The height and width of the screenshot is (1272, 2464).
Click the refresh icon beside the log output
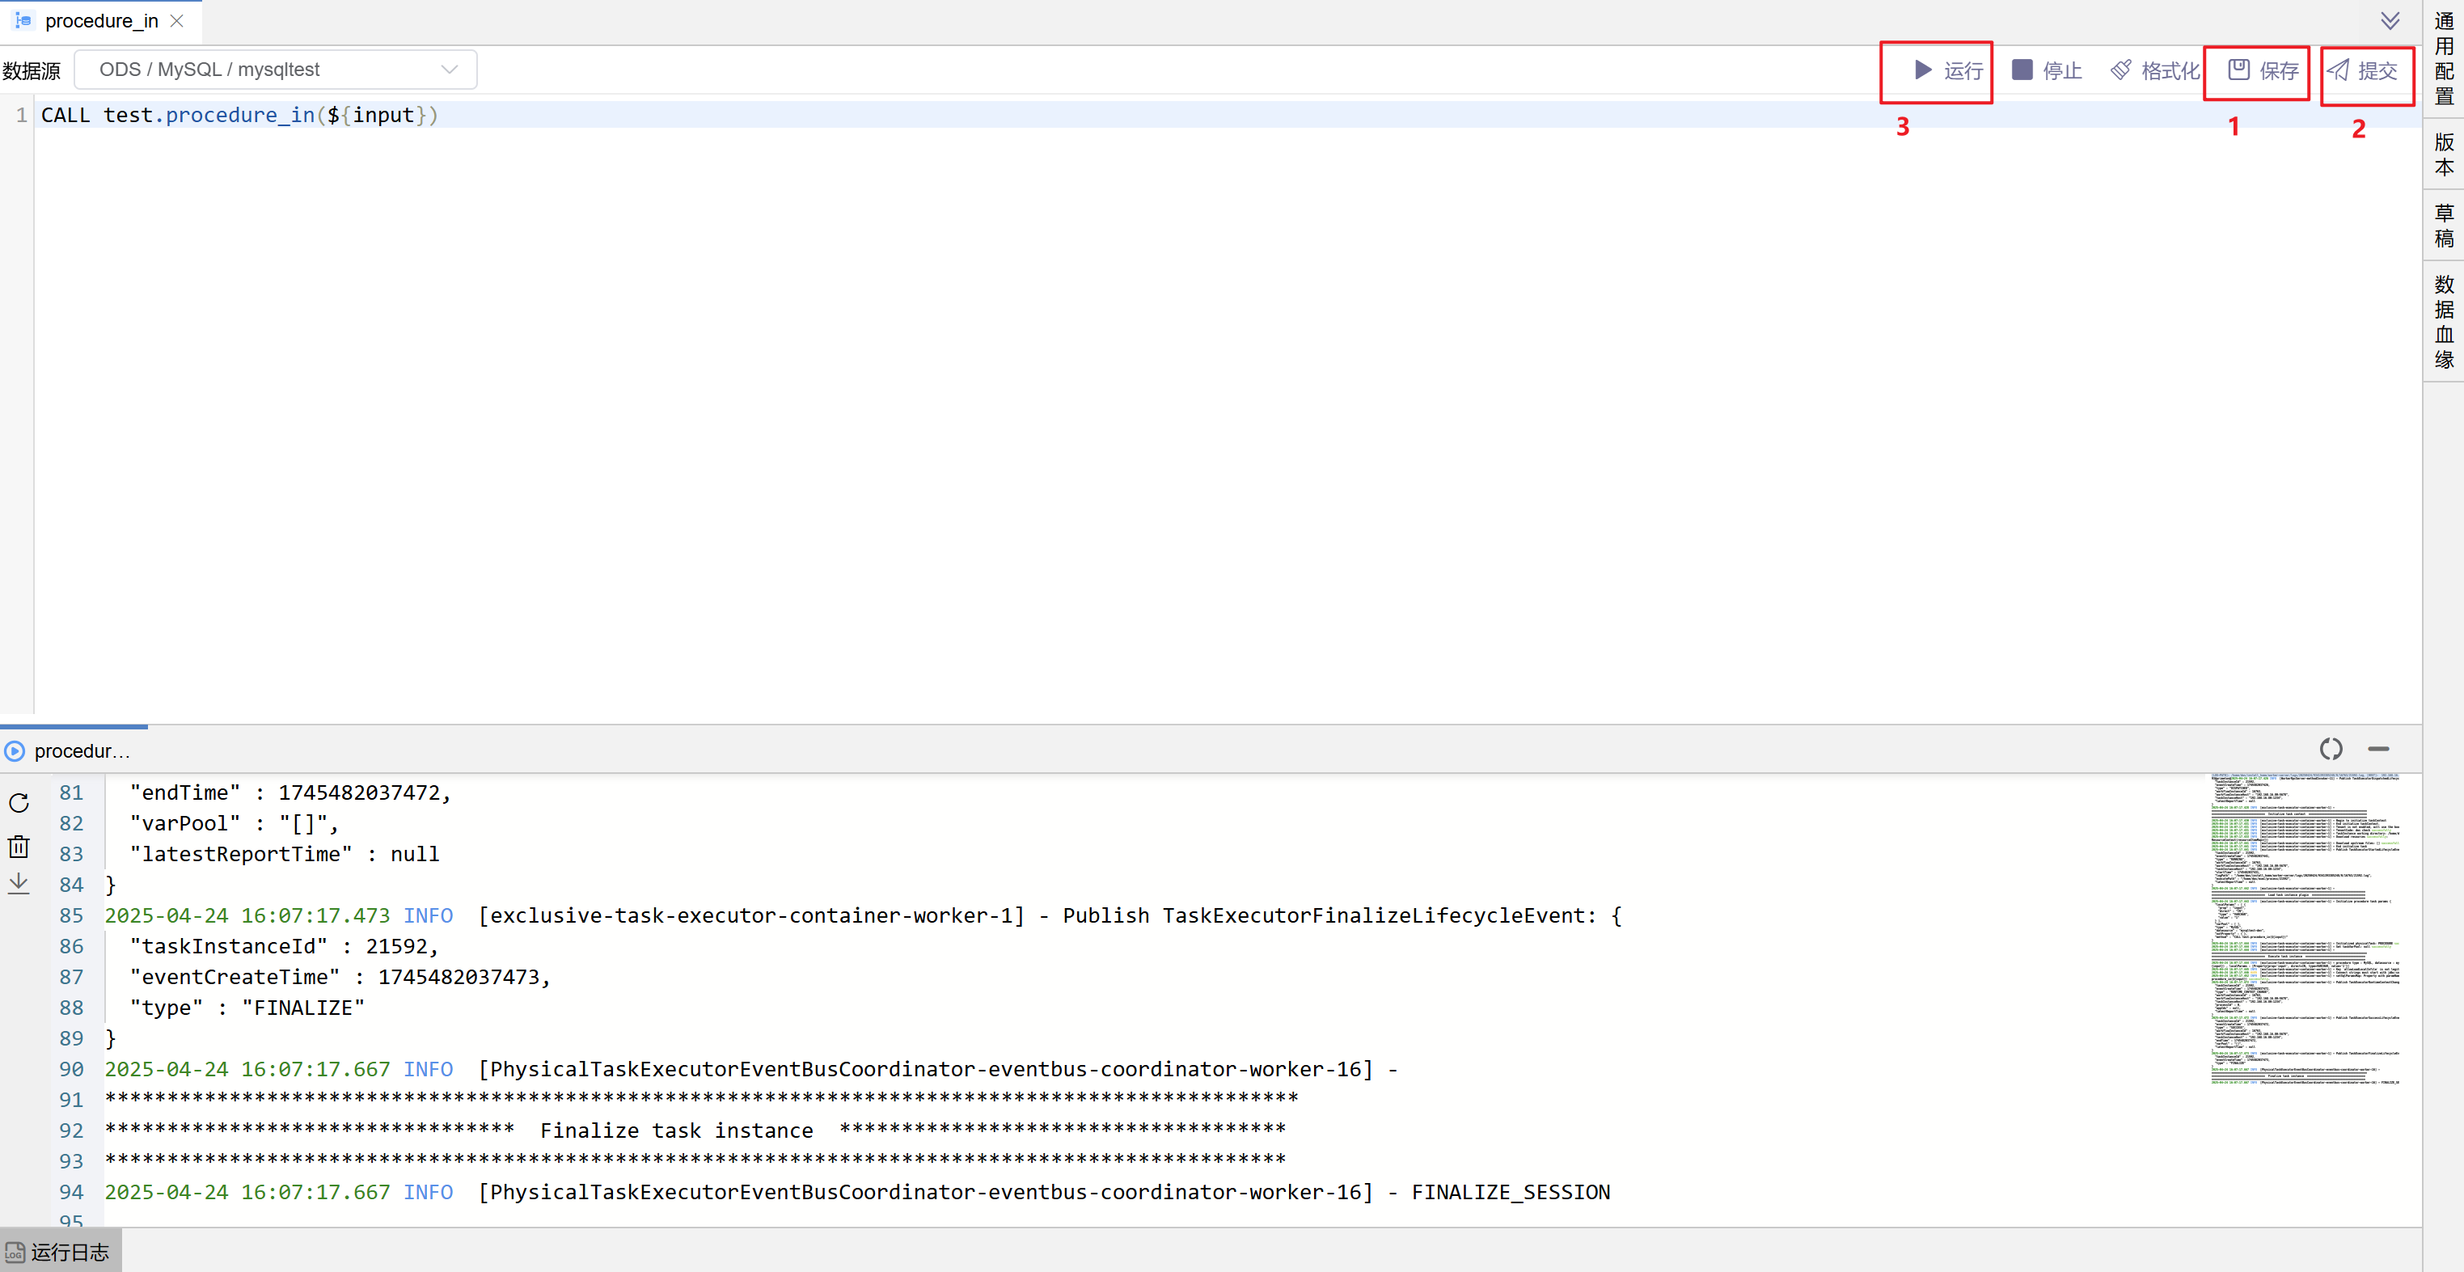(x=19, y=802)
